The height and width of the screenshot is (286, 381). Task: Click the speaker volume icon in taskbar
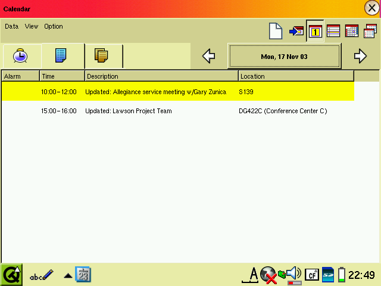pyautogui.click(x=293, y=273)
